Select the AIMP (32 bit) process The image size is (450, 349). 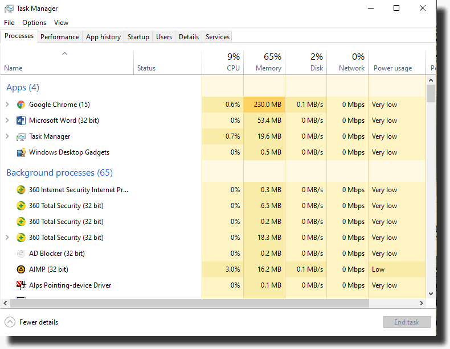pos(48,269)
